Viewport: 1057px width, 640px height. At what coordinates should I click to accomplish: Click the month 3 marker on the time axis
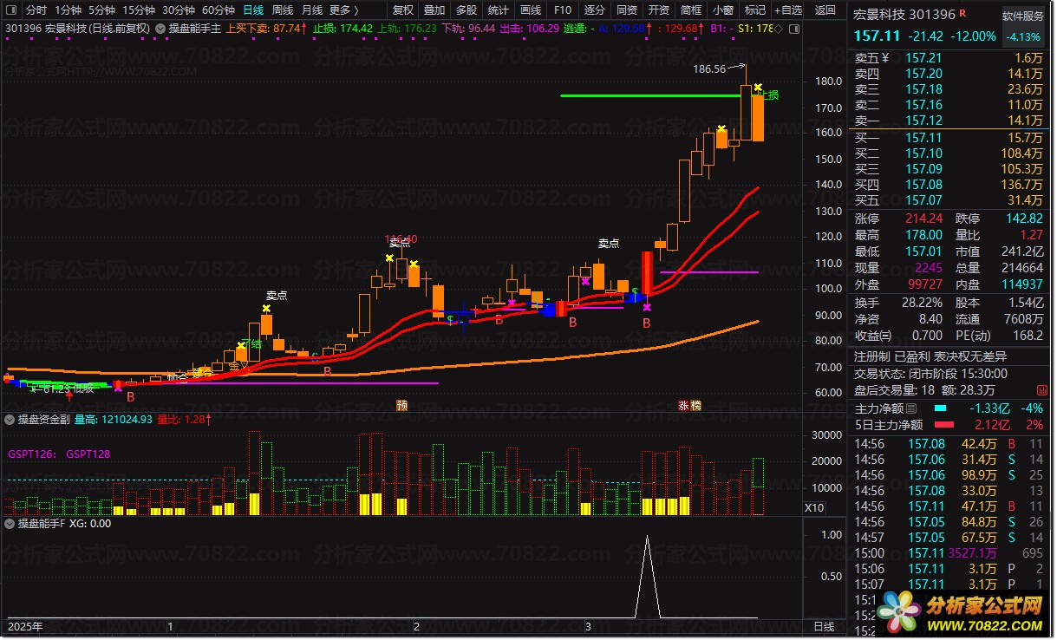(588, 626)
